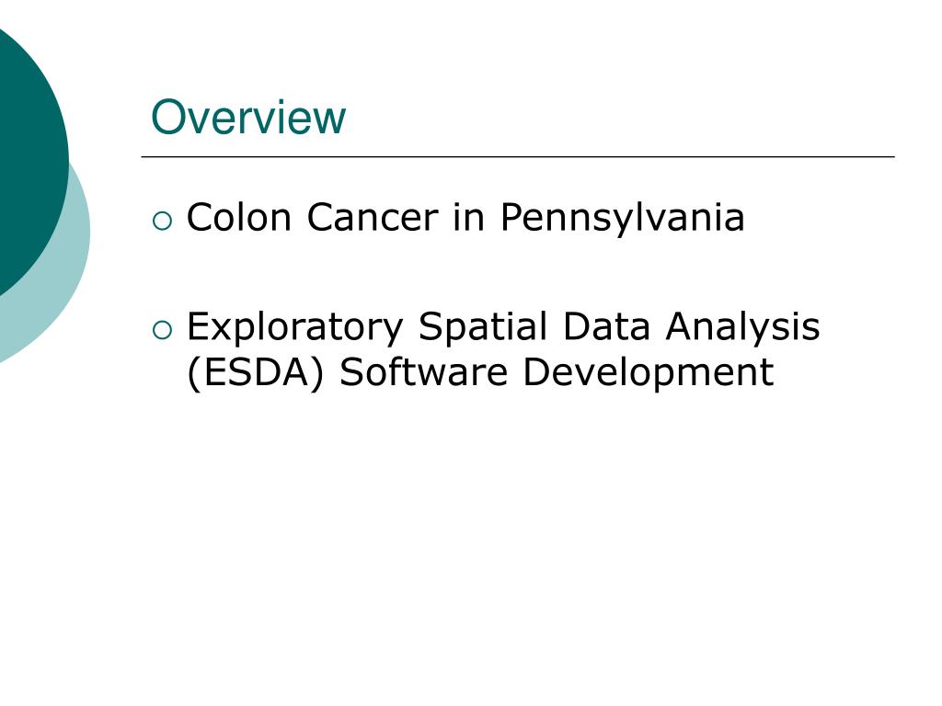The width and height of the screenshot is (942, 706).
Task: Click the word Data in second bullet
Action: point(607,327)
